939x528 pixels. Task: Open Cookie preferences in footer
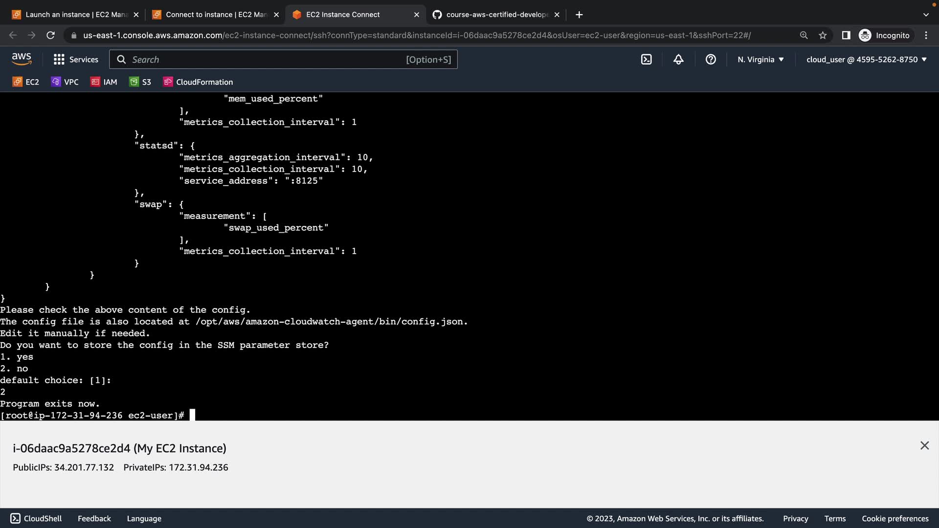coord(895,519)
